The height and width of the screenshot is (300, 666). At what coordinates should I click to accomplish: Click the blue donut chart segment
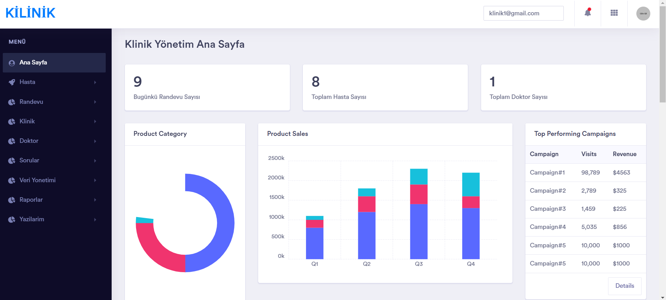click(x=225, y=223)
